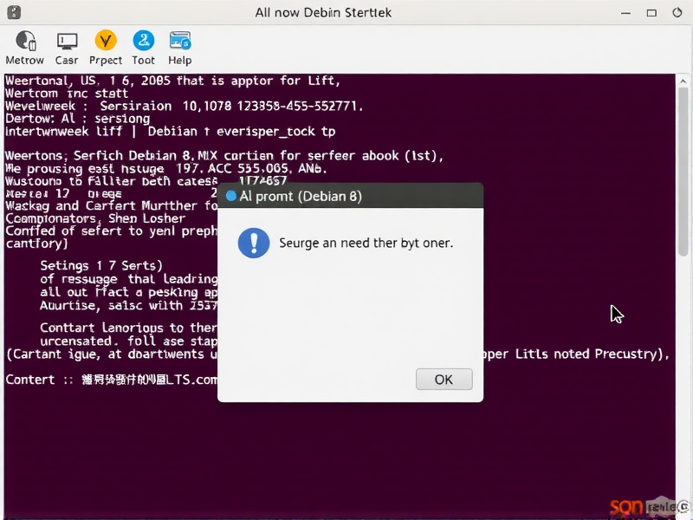Click the minimize button in the title bar
Screen dimensions: 693x520
tap(625, 12)
